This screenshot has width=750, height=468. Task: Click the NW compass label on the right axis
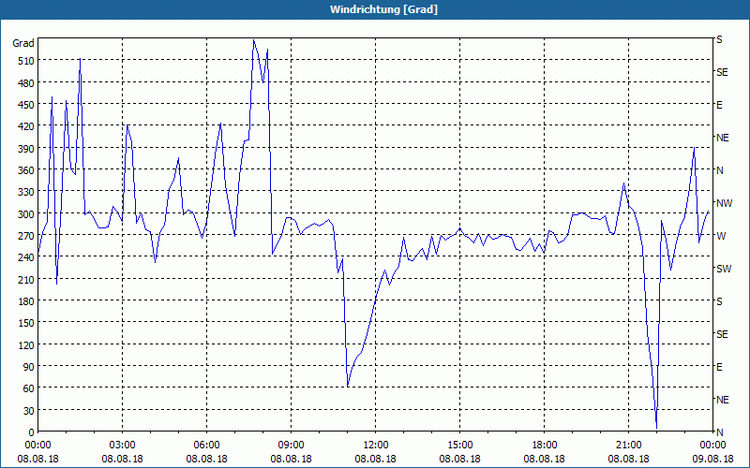[x=724, y=203]
